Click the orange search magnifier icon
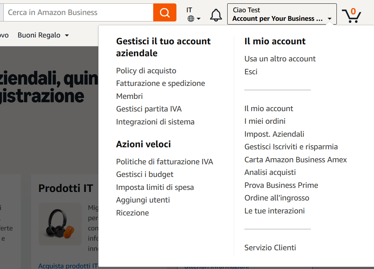 point(164,13)
